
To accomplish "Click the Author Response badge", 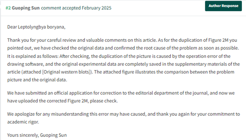I will point(223,6).
